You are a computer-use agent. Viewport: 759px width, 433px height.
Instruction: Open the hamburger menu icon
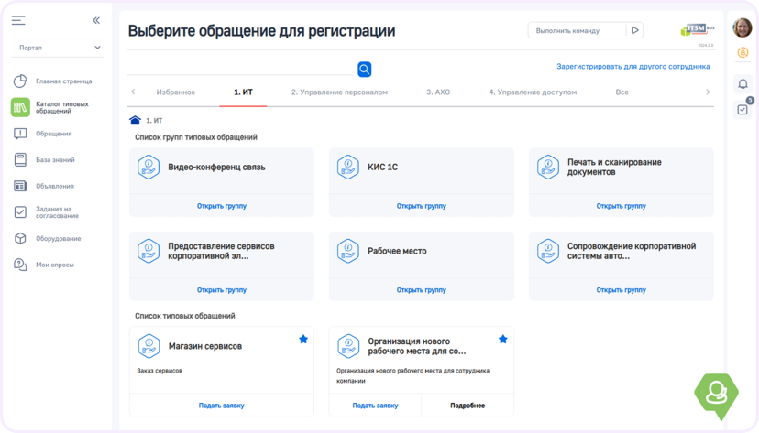pos(18,20)
